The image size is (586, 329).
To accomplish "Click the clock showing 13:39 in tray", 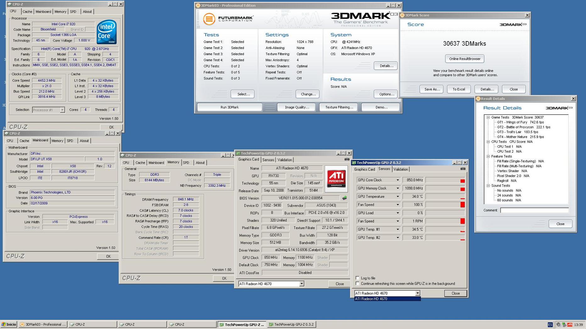I will (578, 325).
